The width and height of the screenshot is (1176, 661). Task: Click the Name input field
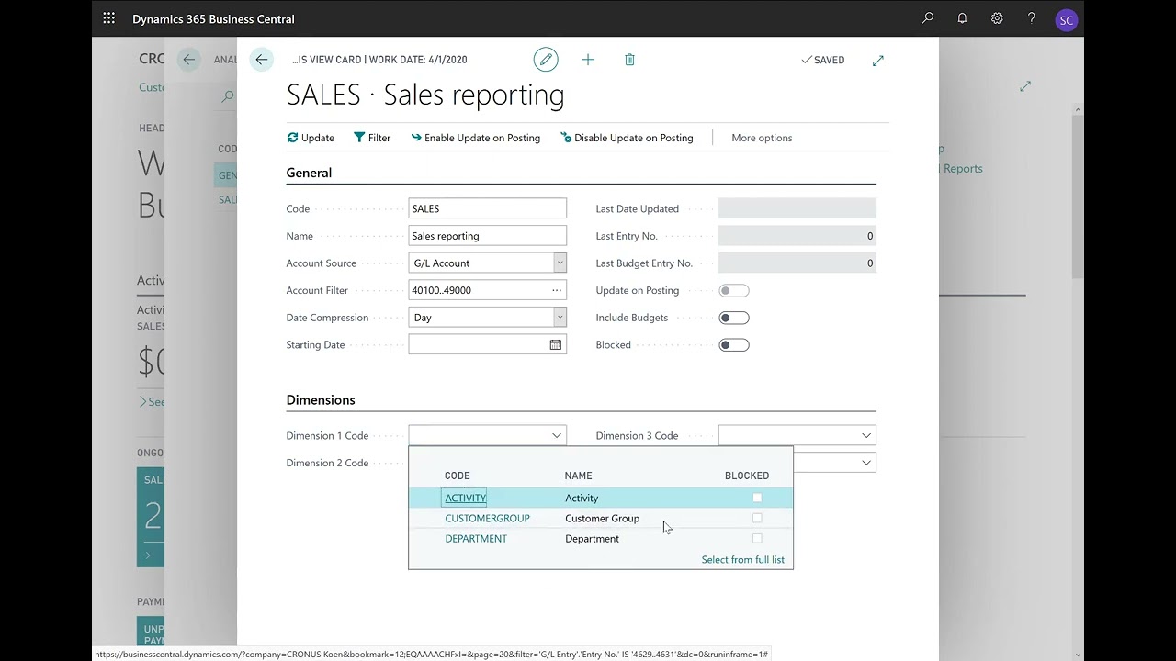(488, 236)
